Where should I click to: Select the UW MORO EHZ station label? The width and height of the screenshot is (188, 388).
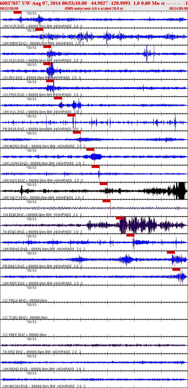43,146
